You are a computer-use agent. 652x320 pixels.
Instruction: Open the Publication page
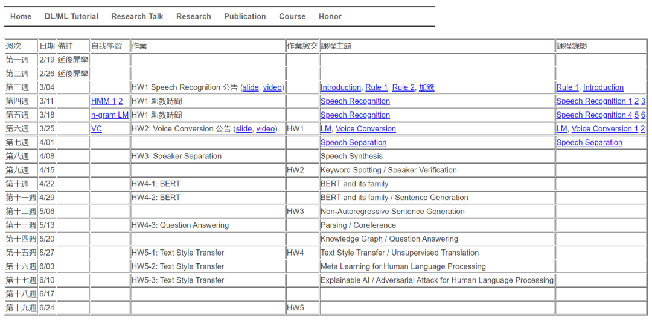245,17
